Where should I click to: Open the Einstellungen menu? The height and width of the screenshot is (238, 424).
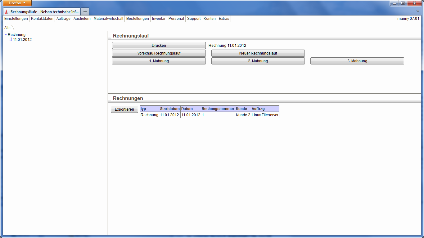point(16,19)
